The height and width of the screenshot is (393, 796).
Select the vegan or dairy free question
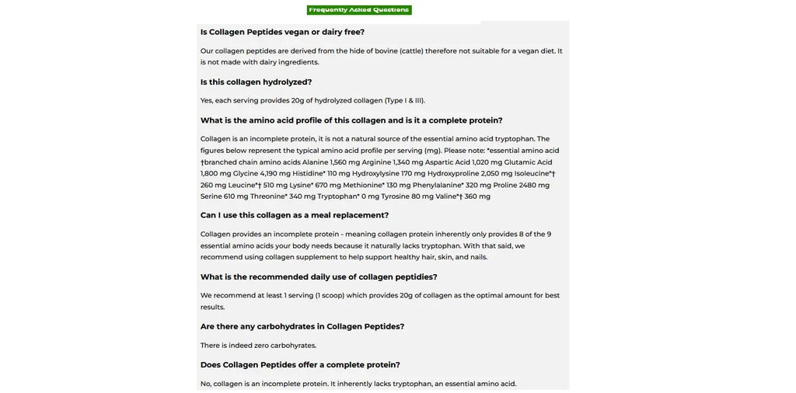point(282,32)
